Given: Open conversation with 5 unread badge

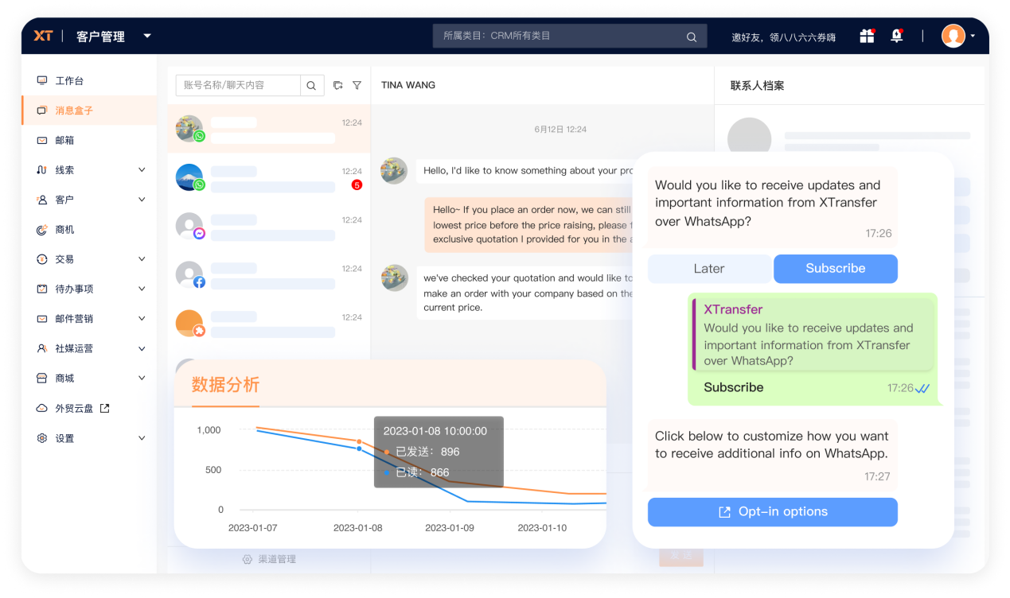Looking at the screenshot, I should click(x=269, y=177).
